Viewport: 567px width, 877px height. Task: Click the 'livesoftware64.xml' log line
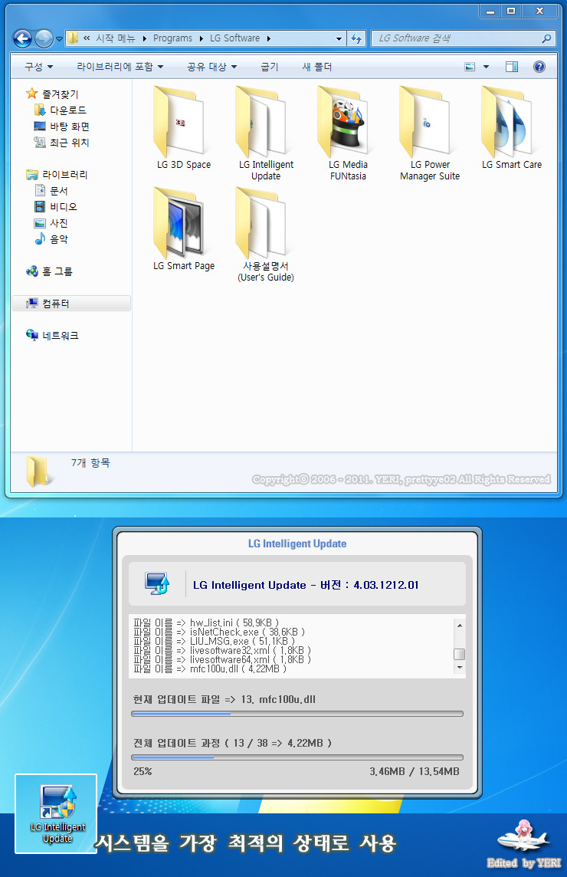tap(222, 659)
